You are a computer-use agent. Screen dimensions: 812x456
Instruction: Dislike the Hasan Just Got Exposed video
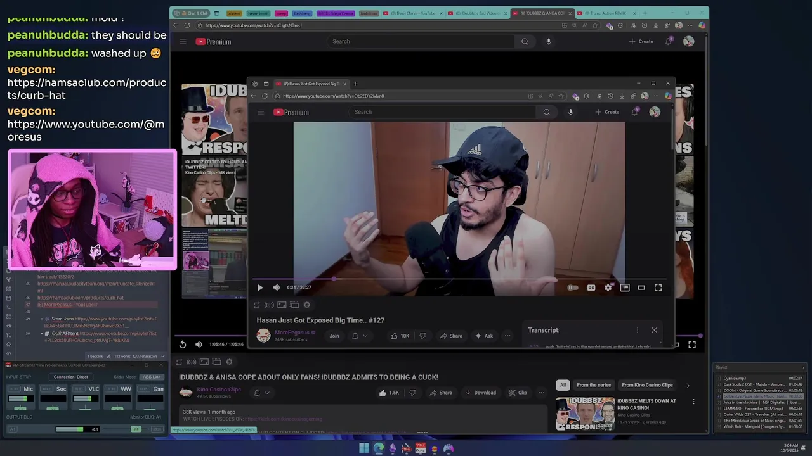click(x=423, y=336)
